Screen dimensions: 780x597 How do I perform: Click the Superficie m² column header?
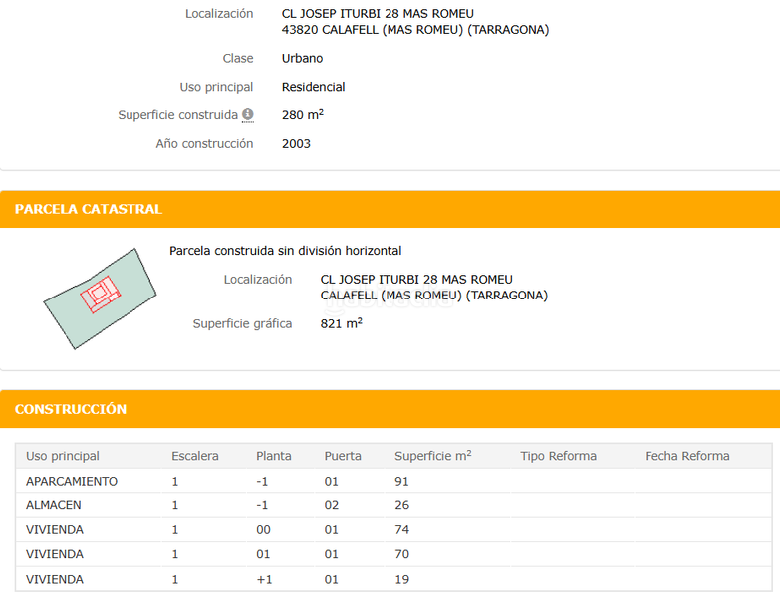point(432,456)
